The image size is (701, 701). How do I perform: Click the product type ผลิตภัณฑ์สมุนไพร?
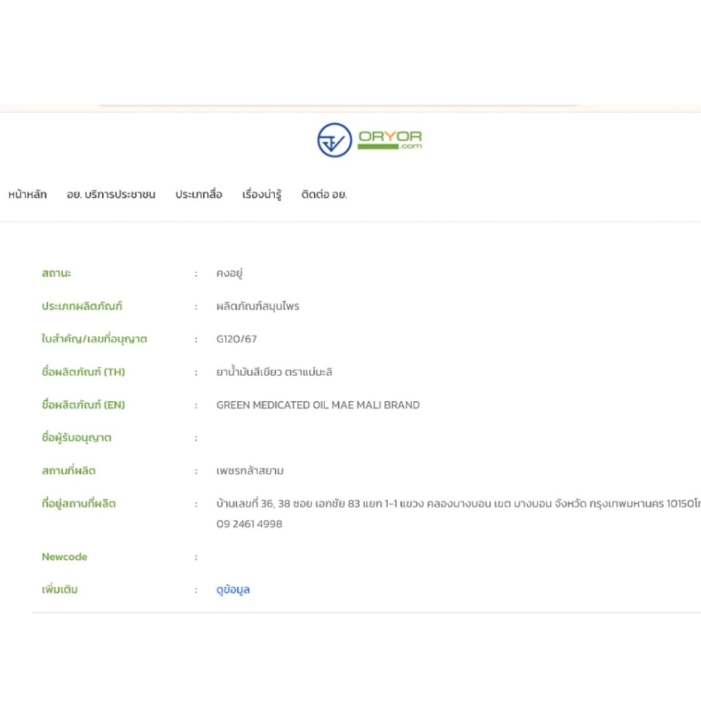[x=258, y=306]
